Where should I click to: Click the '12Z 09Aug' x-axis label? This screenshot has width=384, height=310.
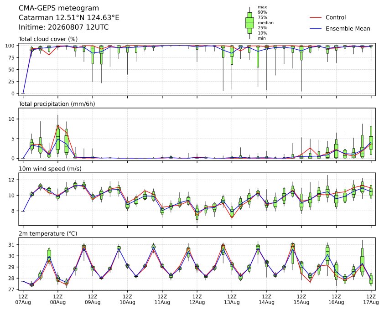pyautogui.click(x=93, y=300)
